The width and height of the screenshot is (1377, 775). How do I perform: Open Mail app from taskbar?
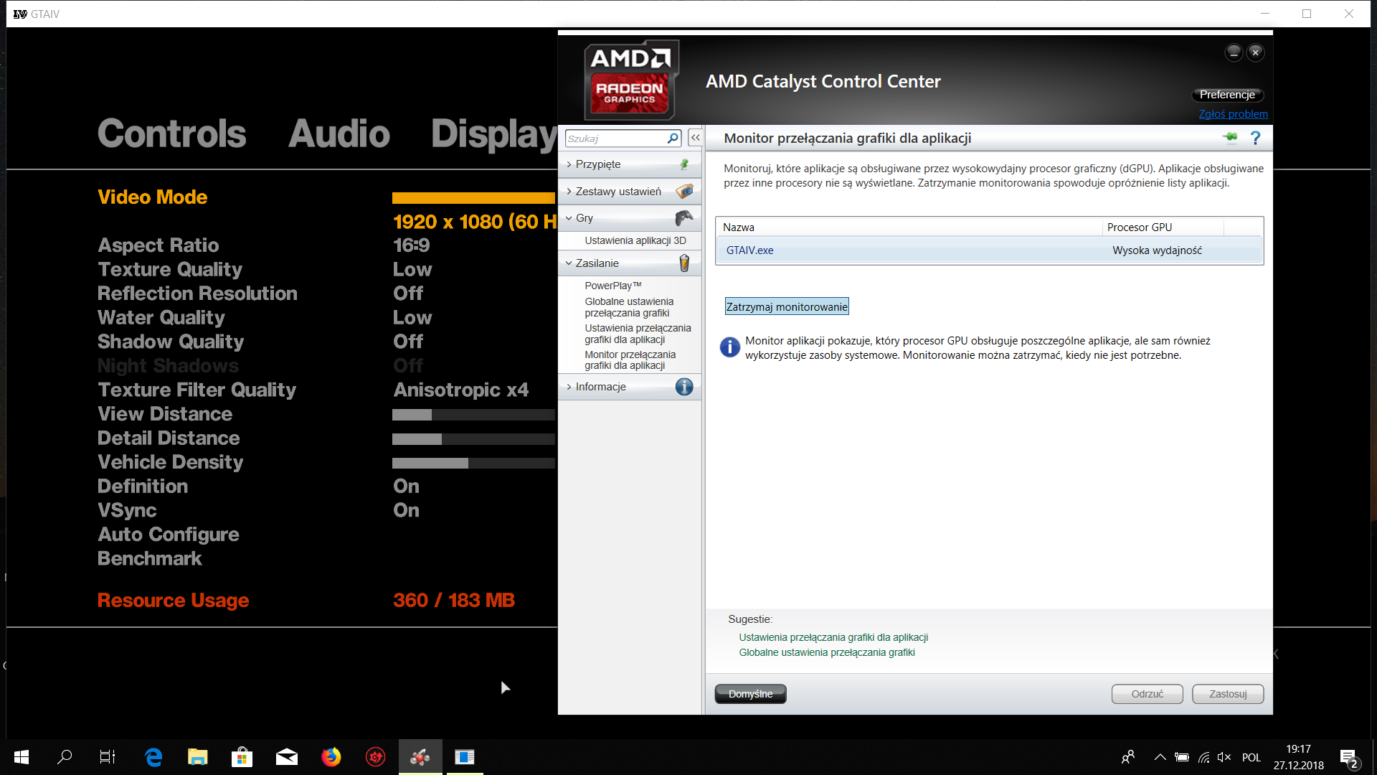click(x=287, y=757)
